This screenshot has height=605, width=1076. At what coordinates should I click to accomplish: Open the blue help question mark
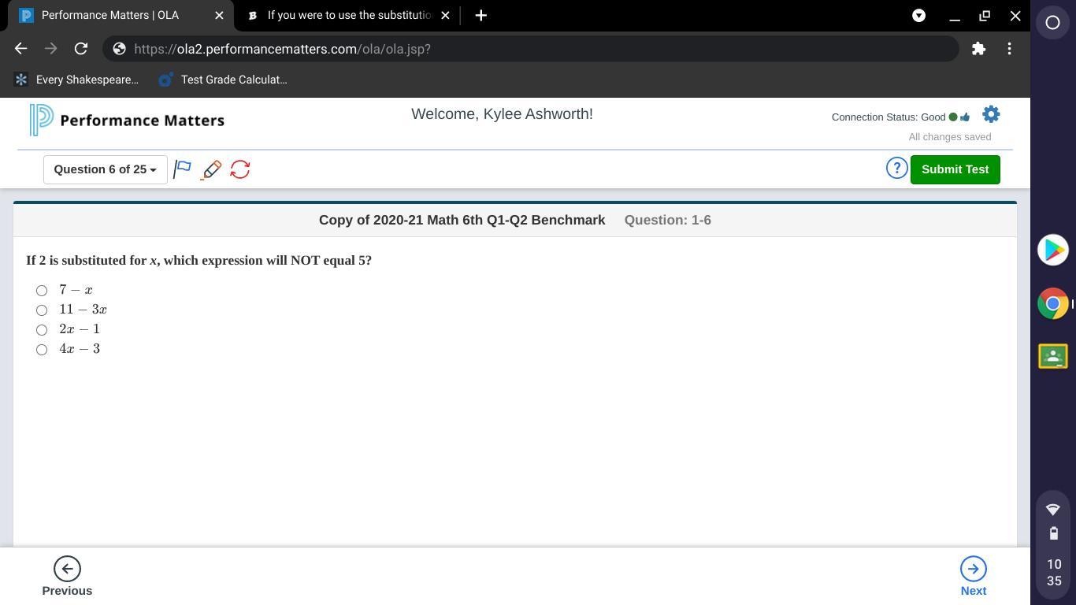coord(896,169)
